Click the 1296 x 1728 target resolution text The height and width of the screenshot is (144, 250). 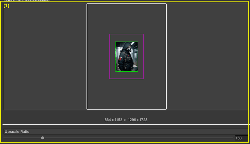click(x=138, y=120)
